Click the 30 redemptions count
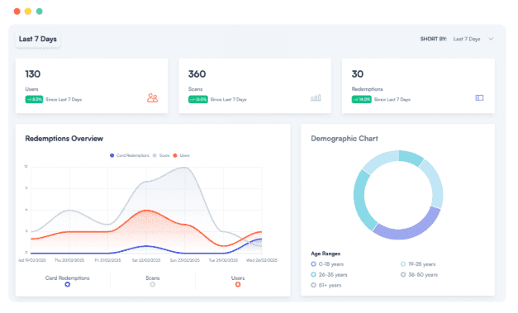 (x=358, y=74)
